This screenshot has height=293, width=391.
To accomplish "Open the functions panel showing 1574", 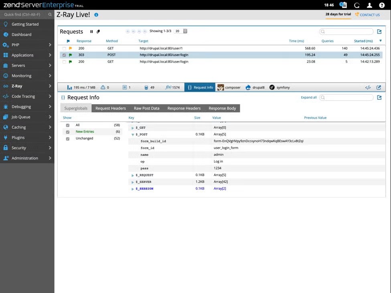I will pos(172,87).
